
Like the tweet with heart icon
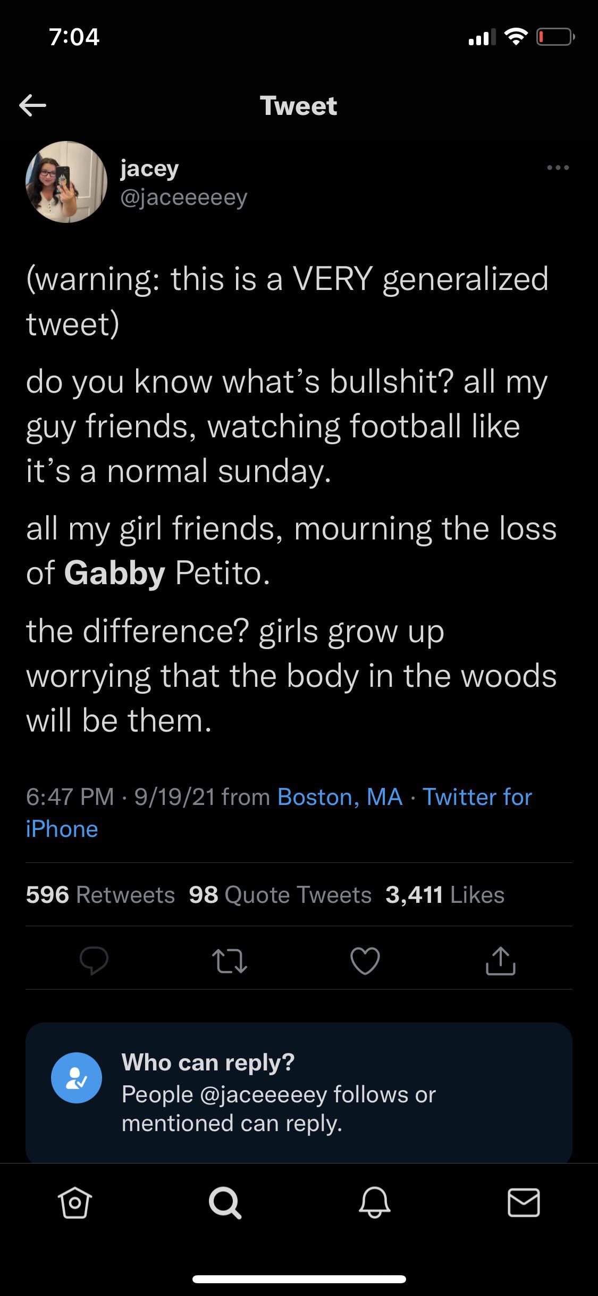[365, 961]
